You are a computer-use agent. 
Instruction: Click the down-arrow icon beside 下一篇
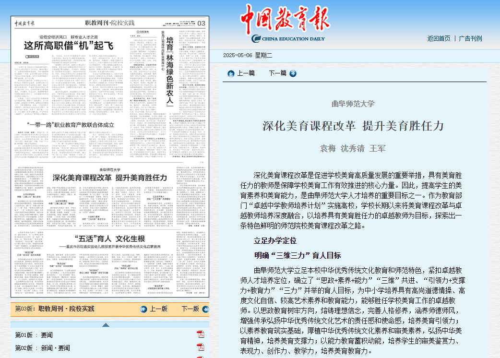click(x=293, y=73)
